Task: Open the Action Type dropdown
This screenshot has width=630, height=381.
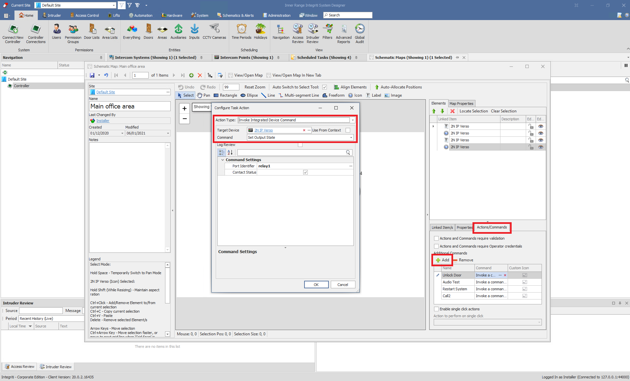Action: coord(352,120)
